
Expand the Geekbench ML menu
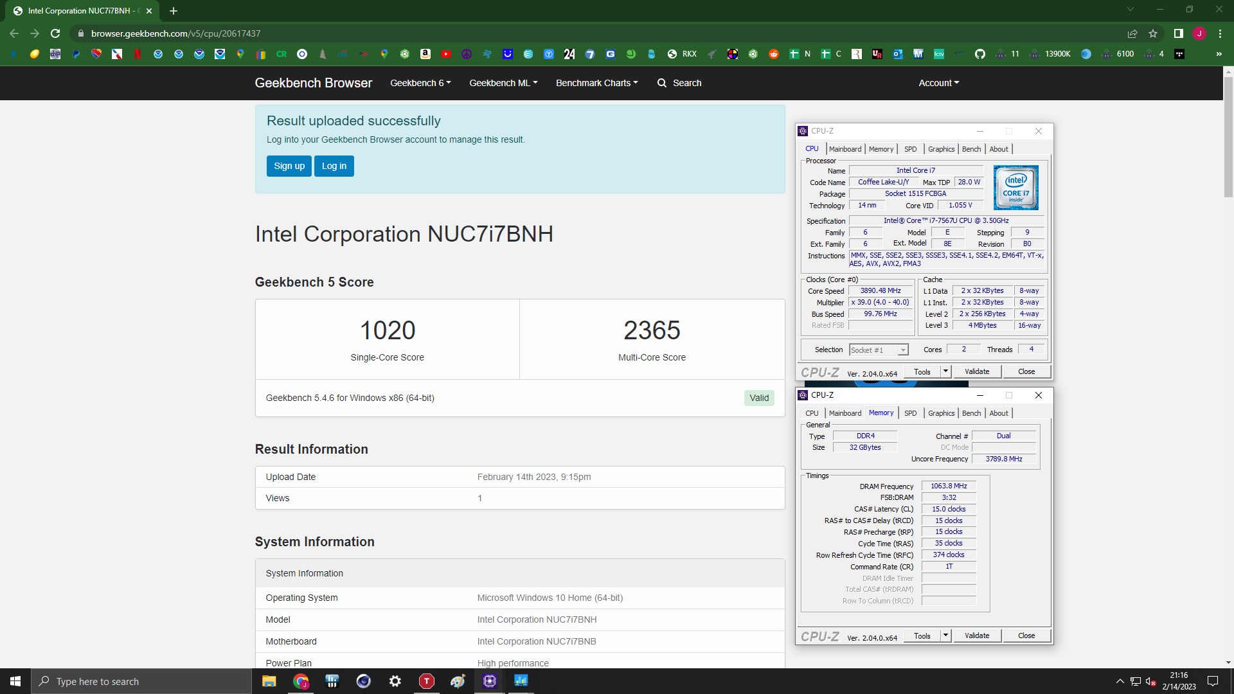pyautogui.click(x=503, y=83)
